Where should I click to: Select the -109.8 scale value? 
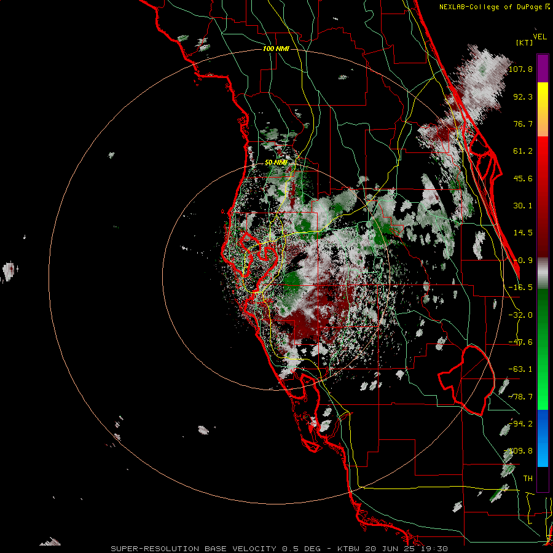[519, 451]
